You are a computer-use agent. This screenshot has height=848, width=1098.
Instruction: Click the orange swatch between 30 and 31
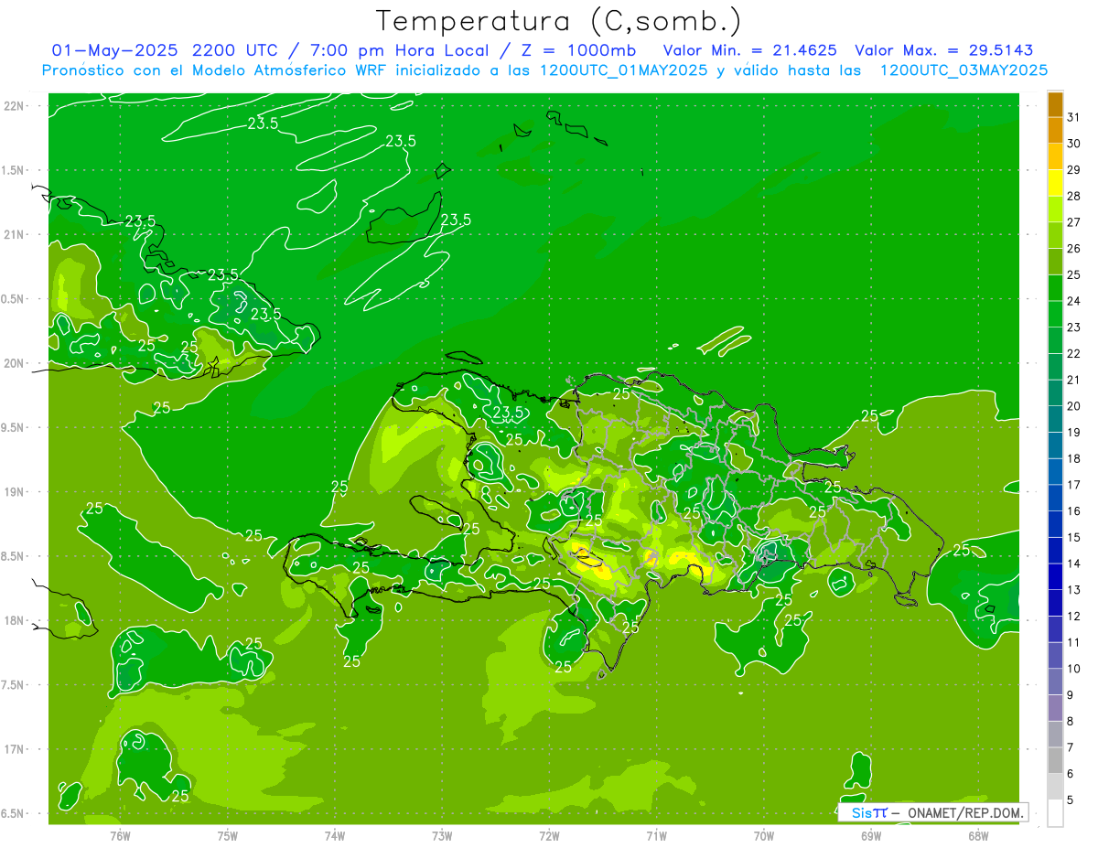(1055, 130)
